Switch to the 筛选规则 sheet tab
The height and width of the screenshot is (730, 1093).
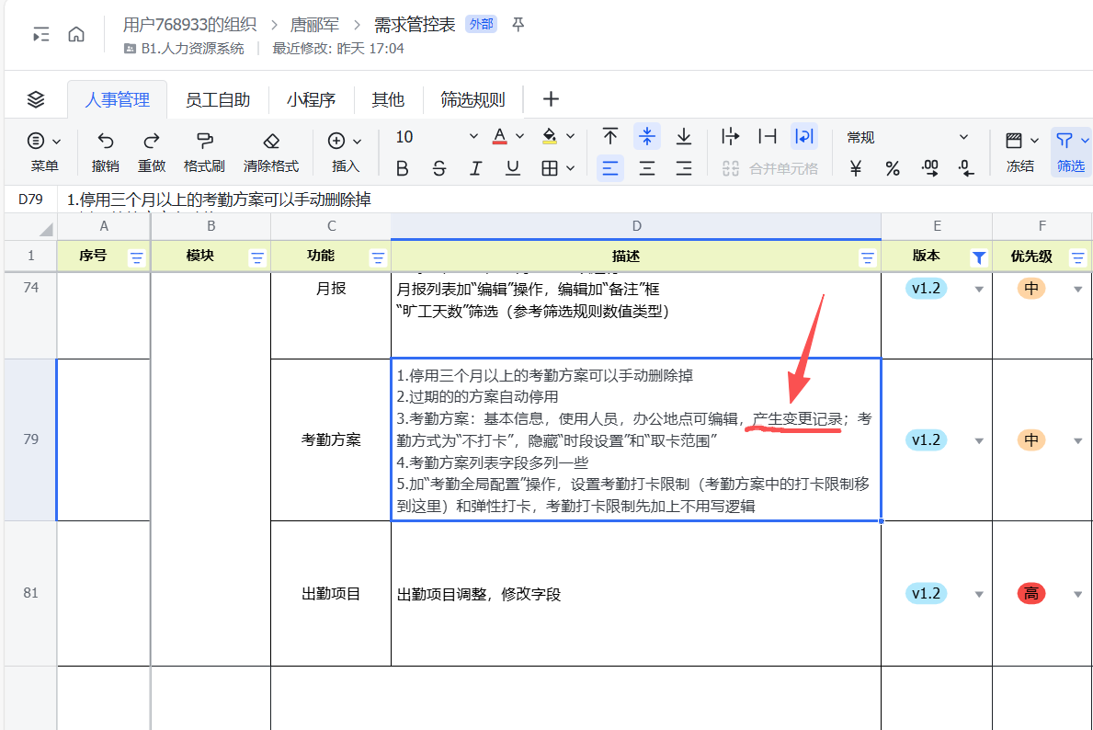pos(472,100)
